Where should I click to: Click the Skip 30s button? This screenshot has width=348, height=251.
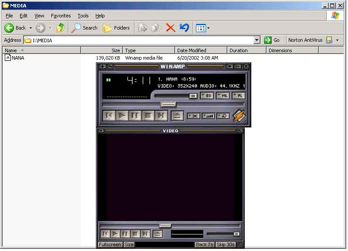point(226,244)
